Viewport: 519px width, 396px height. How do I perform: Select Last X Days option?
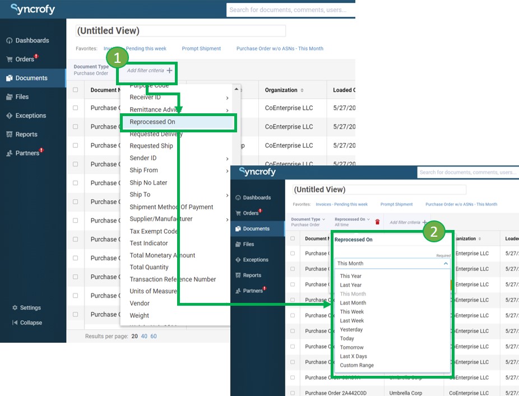point(353,356)
